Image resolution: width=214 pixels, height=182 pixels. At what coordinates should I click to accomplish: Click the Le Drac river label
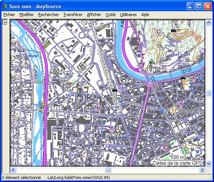(30, 147)
